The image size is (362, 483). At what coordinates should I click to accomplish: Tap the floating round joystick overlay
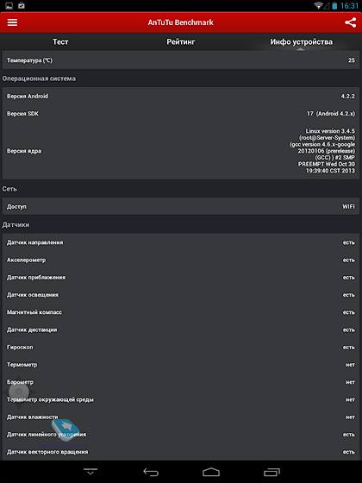(19, 392)
